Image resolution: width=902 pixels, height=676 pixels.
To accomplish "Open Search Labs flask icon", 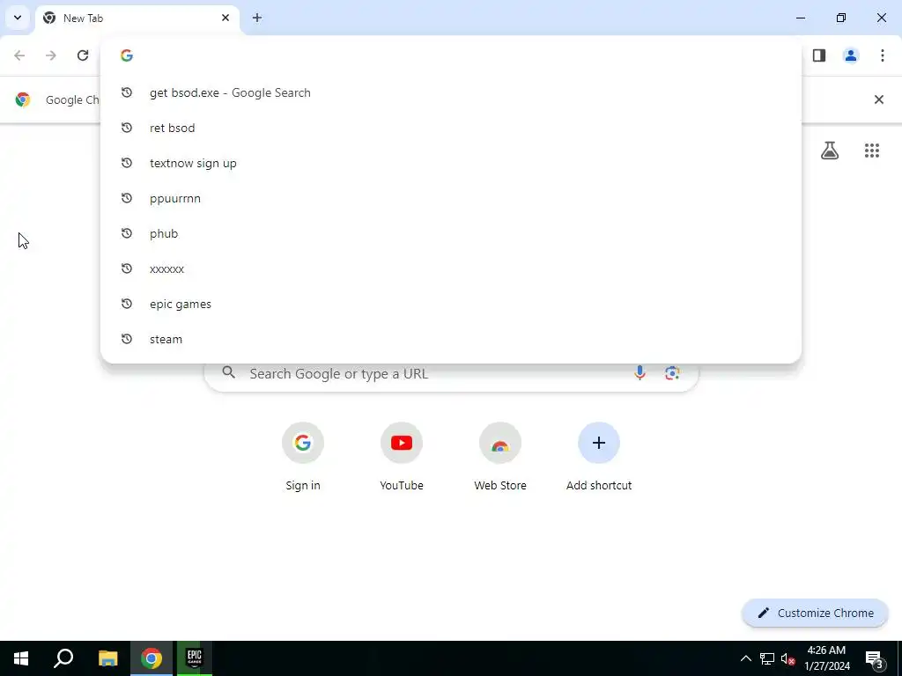I will coord(830,151).
